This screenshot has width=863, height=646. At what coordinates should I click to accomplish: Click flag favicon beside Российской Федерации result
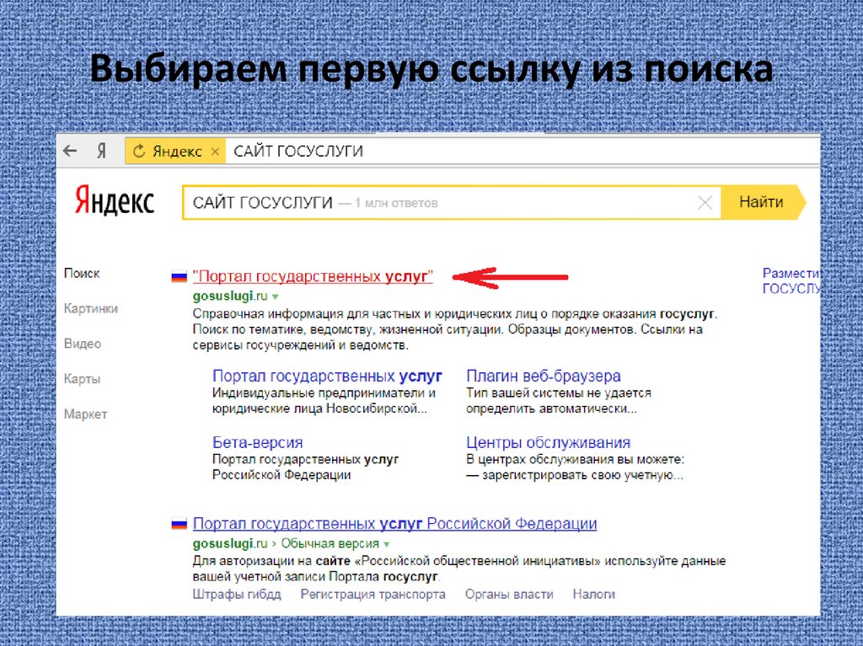(179, 524)
